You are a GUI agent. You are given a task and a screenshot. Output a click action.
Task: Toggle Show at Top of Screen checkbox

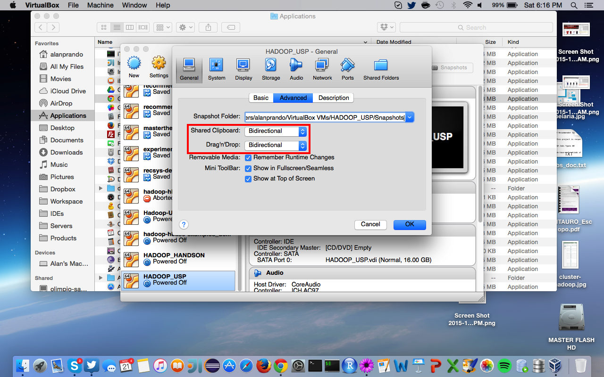[248, 179]
